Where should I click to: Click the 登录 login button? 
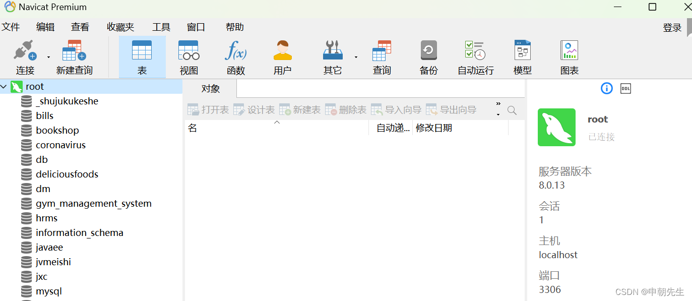[672, 28]
